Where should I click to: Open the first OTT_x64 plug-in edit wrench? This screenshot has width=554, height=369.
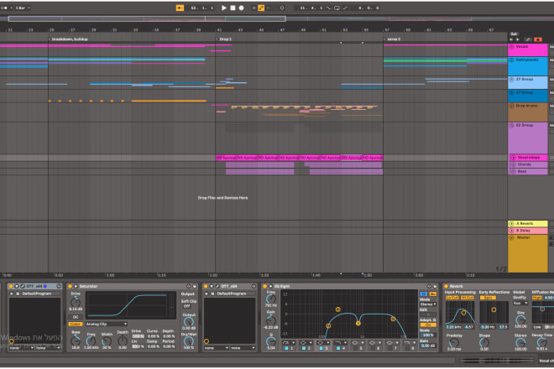(23, 286)
